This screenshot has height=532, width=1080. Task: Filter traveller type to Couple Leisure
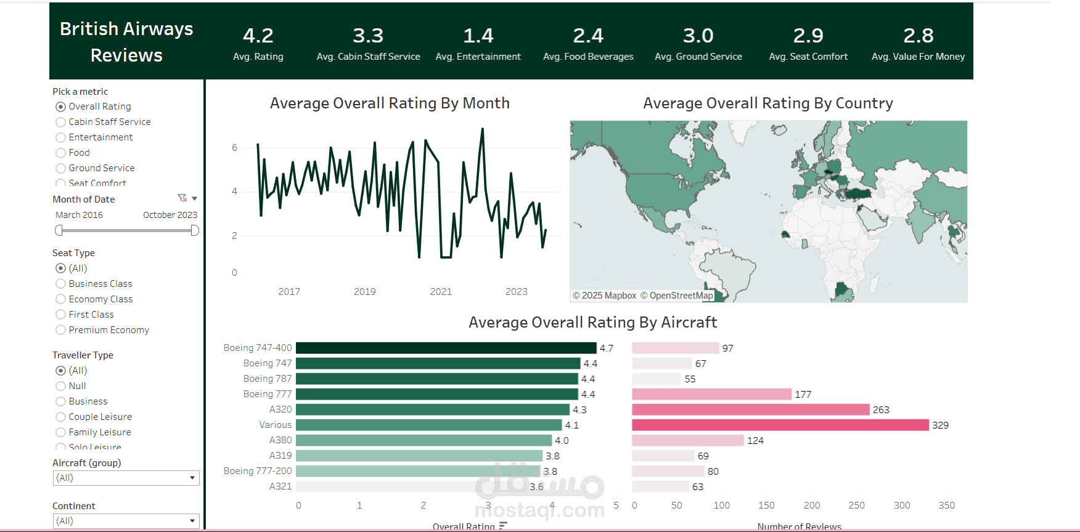tap(94, 417)
